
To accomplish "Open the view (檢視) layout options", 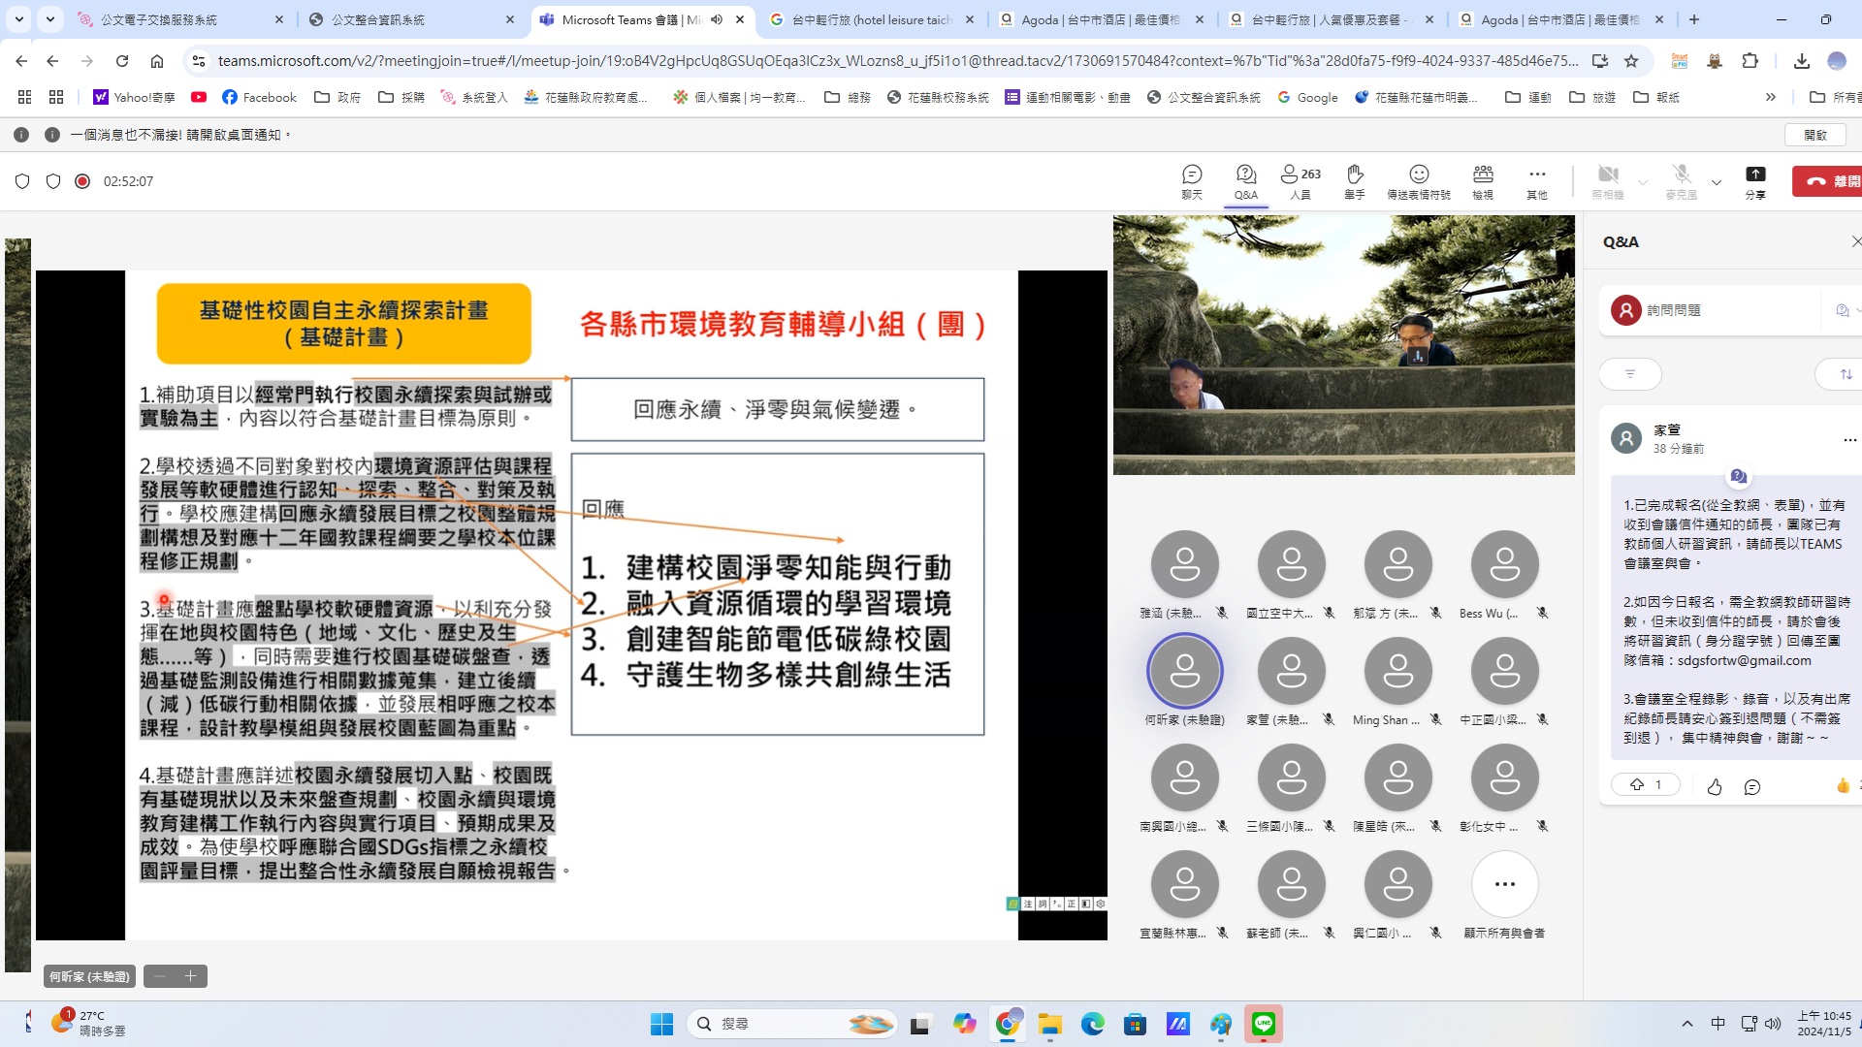I will (1482, 180).
